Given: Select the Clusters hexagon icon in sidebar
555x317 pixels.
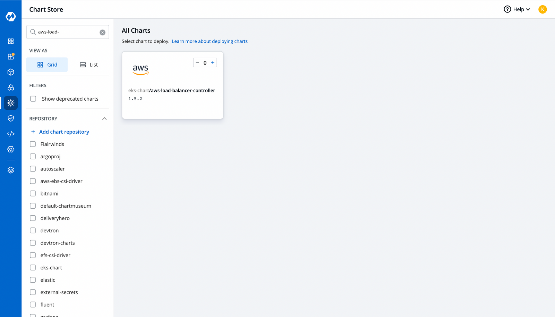Looking at the screenshot, I should 11,87.
